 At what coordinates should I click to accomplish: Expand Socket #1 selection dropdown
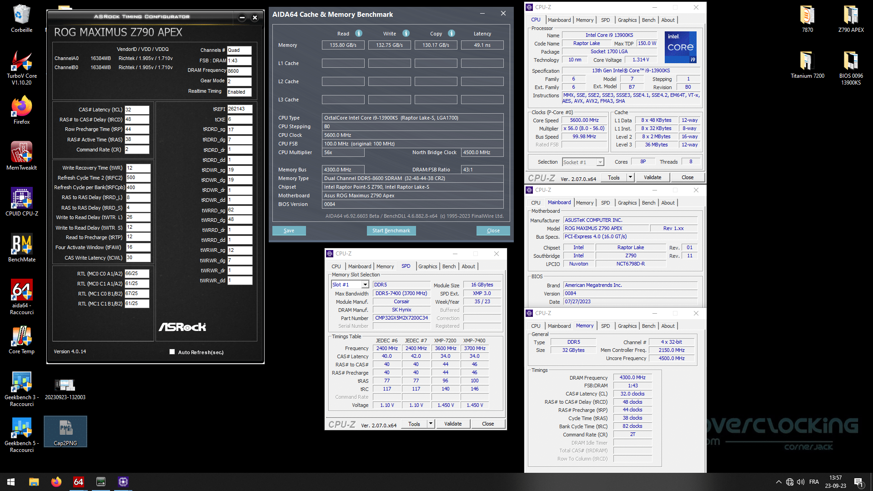pyautogui.click(x=600, y=162)
